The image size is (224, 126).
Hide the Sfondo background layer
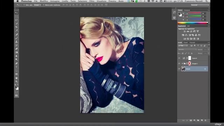(179, 69)
